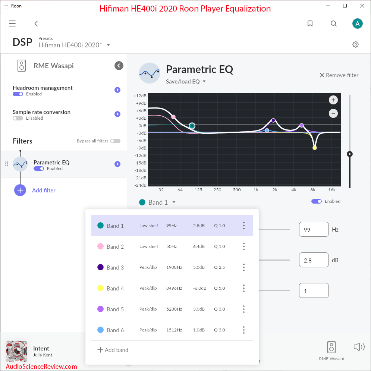Select Band 3 Peak/dip 1908Hz
This screenshot has width=371, height=371.
point(172,267)
